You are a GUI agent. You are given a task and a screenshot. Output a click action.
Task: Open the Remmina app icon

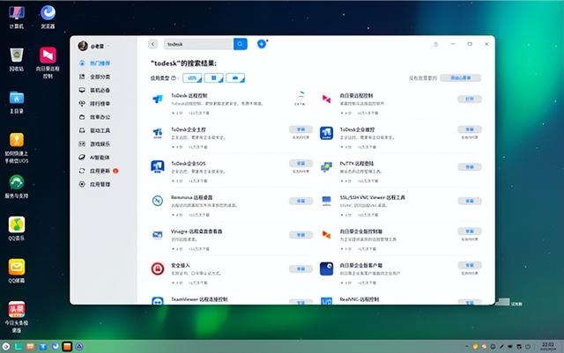(x=158, y=201)
